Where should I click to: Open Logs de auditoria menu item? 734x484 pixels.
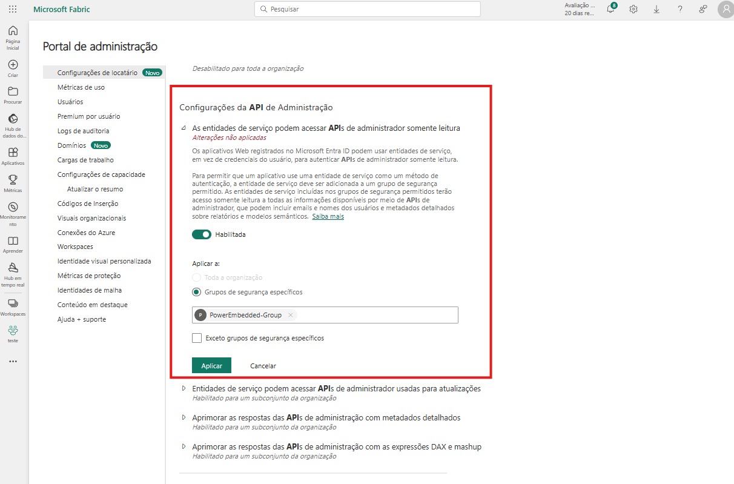[83, 131]
